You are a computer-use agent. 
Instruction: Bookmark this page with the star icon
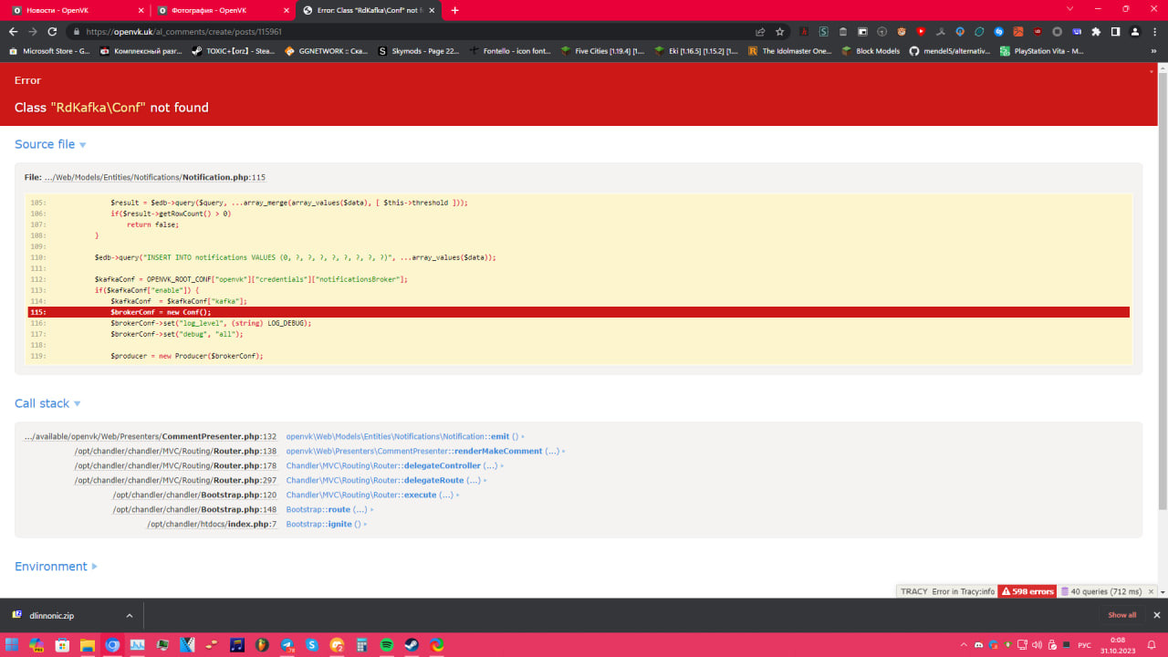coord(779,31)
